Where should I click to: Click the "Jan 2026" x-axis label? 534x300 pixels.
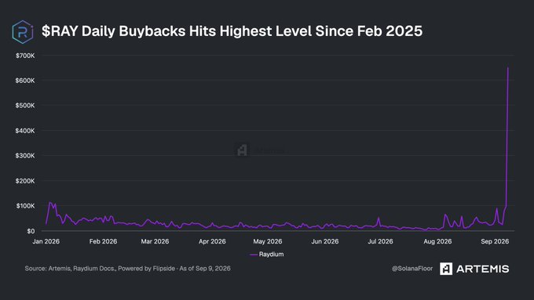click(46, 241)
